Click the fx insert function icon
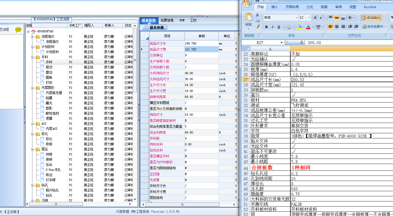The height and width of the screenshot is (216, 393). coord(302,43)
